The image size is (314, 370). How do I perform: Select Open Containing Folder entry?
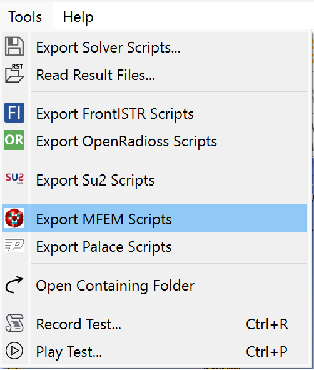click(154, 286)
